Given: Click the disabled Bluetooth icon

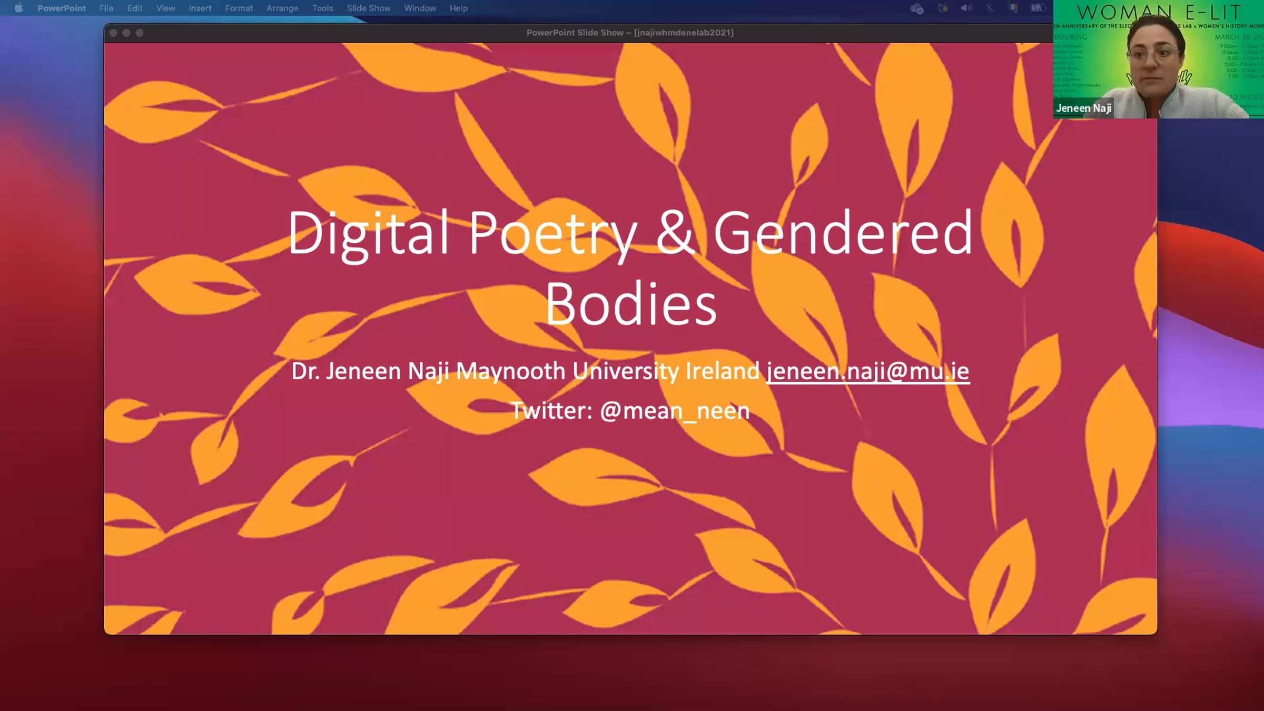Looking at the screenshot, I should pos(990,8).
